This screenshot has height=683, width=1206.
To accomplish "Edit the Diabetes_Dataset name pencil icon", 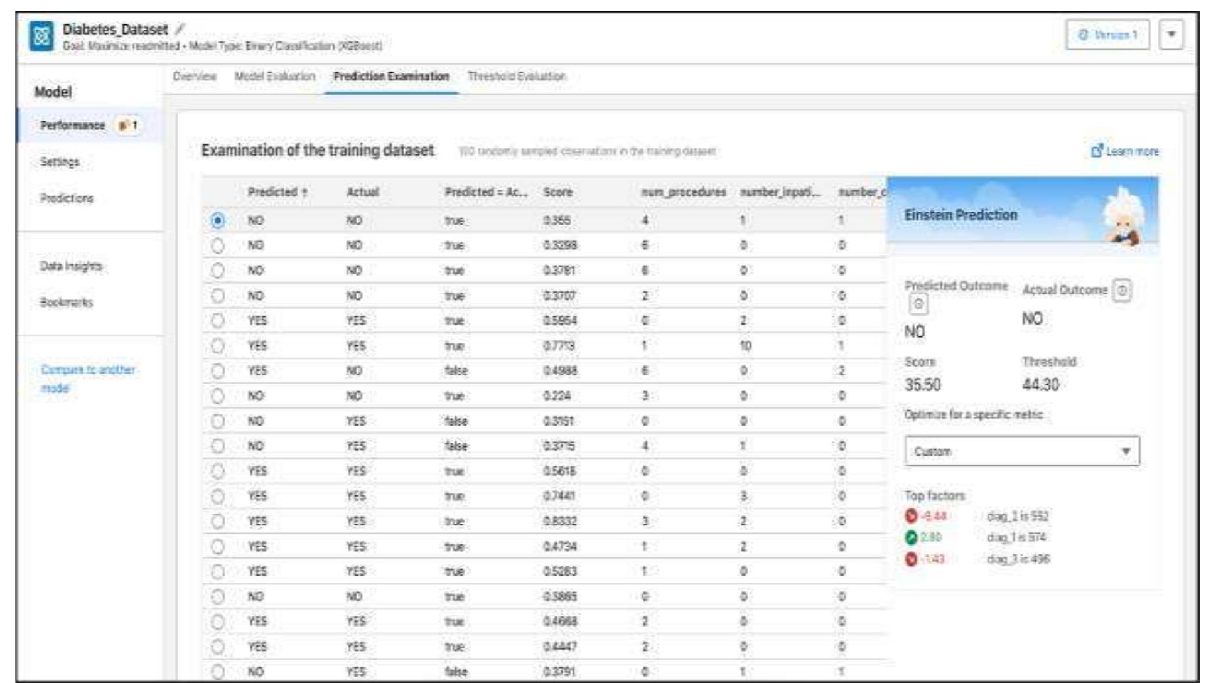I will tap(180, 29).
